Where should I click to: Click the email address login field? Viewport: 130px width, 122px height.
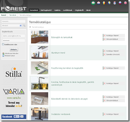14,36
